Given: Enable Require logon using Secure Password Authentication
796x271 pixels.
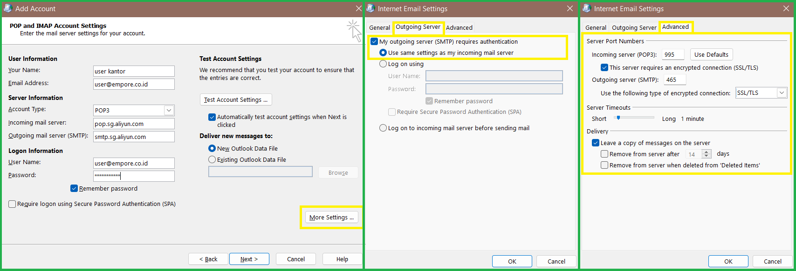Looking at the screenshot, I should tap(13, 204).
